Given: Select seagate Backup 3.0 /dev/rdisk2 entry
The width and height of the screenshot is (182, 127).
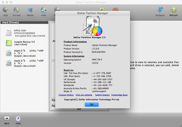Looking at the screenshot, I should [20, 43].
